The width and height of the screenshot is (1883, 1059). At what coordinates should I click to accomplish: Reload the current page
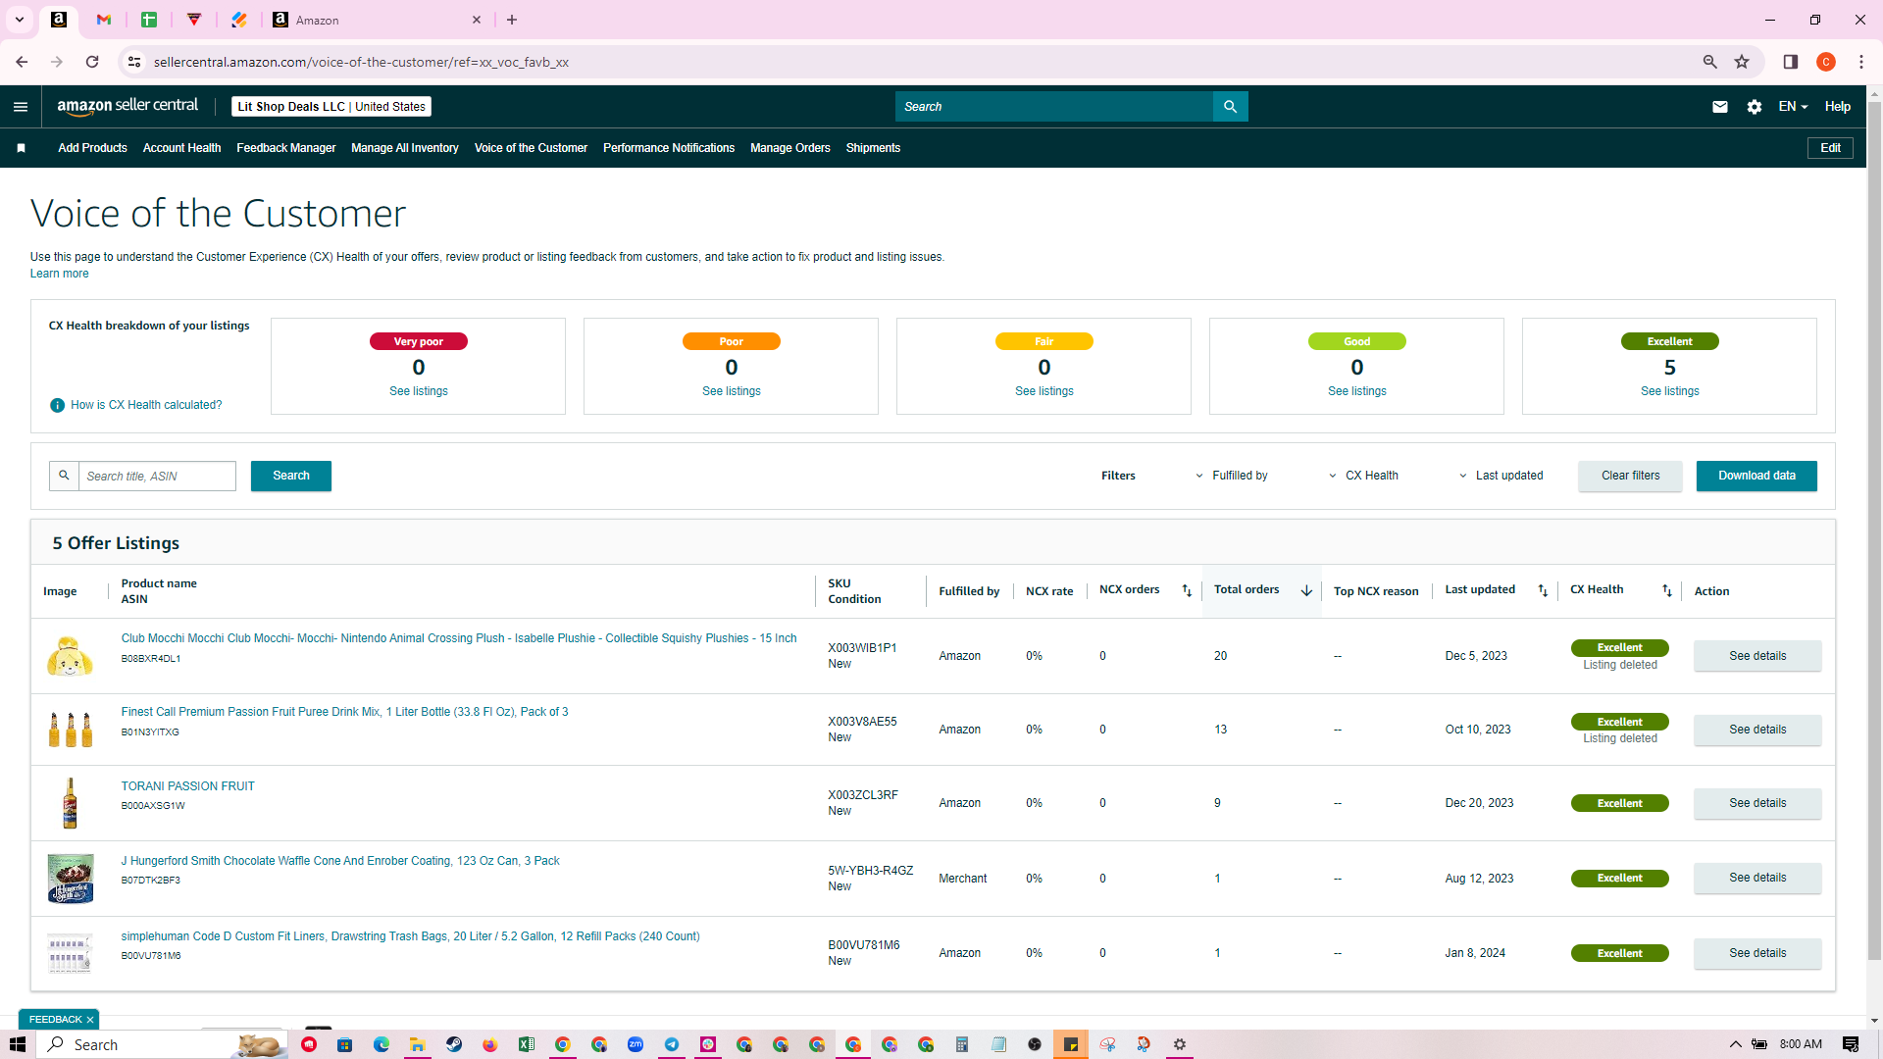pos(92,62)
